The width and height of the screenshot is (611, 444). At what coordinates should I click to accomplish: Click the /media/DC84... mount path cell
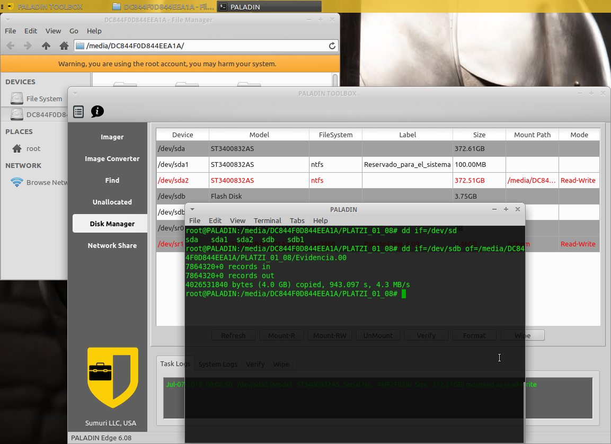click(532, 180)
